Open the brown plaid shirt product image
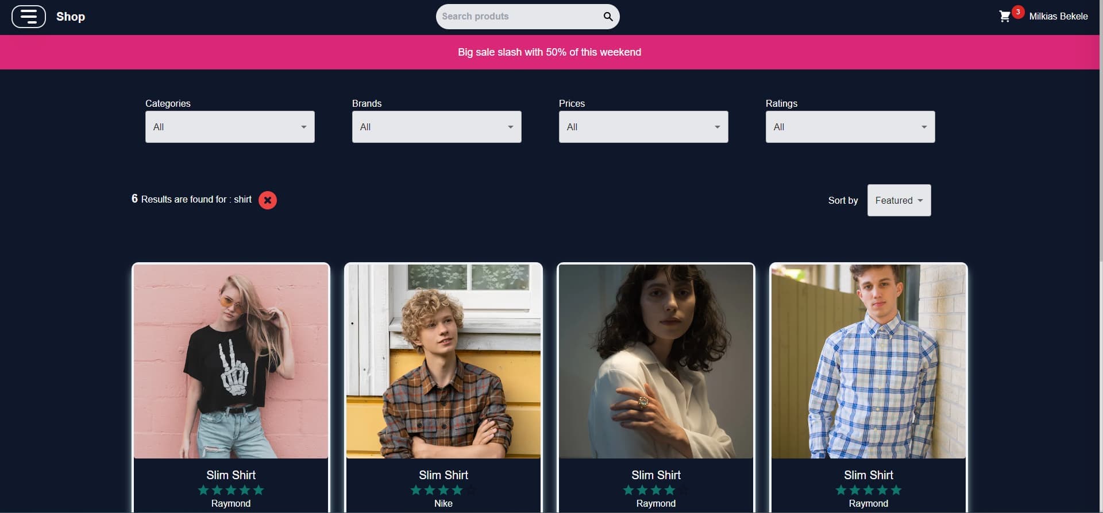Viewport: 1103px width, 513px height. click(x=443, y=362)
